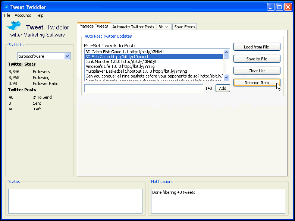
Task: Click the Add button
Action: (x=223, y=88)
